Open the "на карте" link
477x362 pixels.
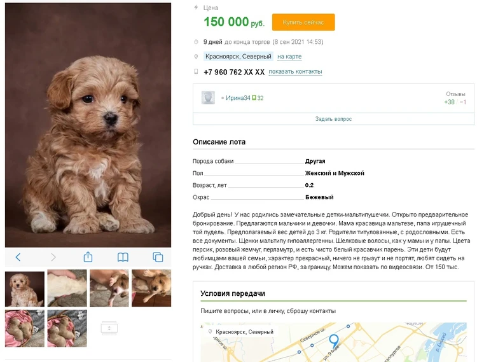[289, 57]
